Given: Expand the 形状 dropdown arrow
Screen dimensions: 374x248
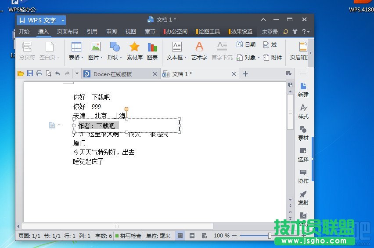Looking at the screenshot, I should (x=121, y=57).
